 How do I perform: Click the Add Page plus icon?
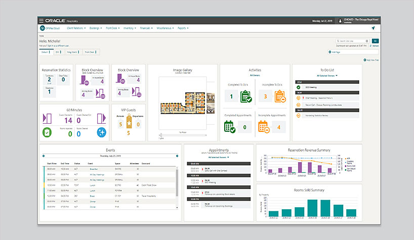[330, 52]
